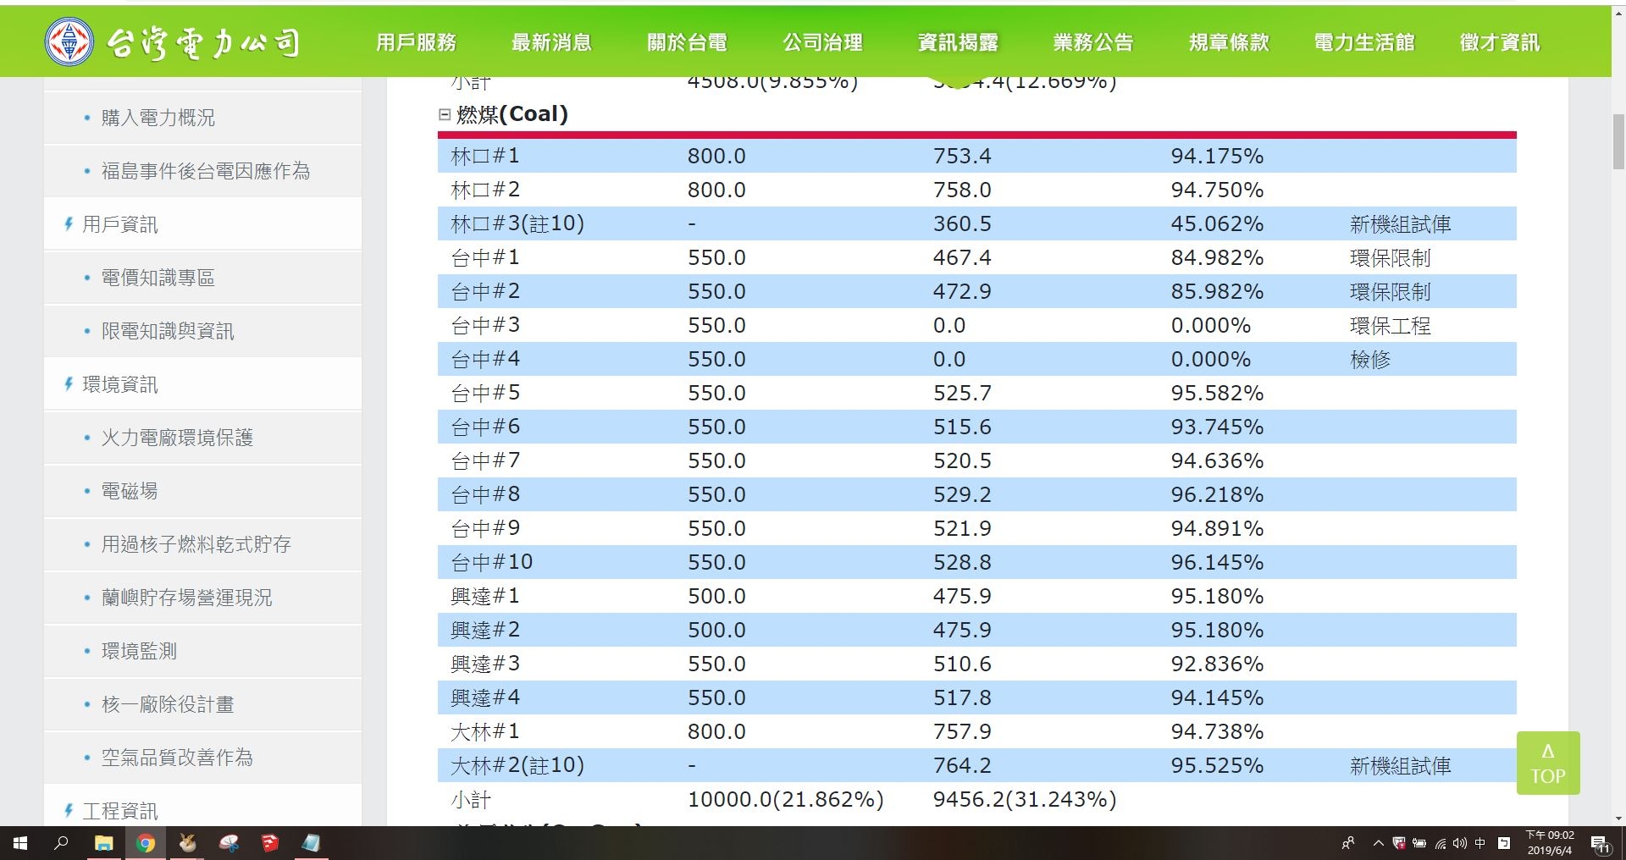Check the battery power tray icon
The image size is (1626, 860).
[1419, 843]
